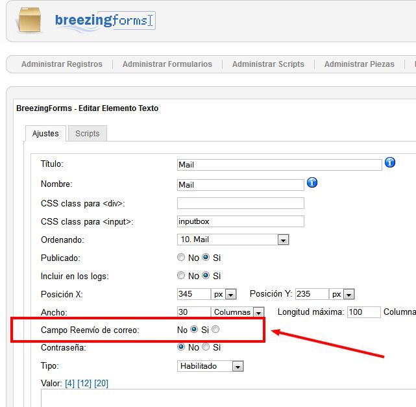This screenshot has height=407, width=416.
Task: Click into the Título text field
Action: point(279,165)
